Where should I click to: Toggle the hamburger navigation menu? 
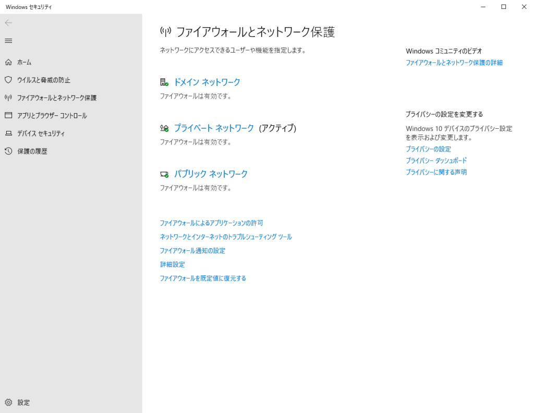pos(8,41)
